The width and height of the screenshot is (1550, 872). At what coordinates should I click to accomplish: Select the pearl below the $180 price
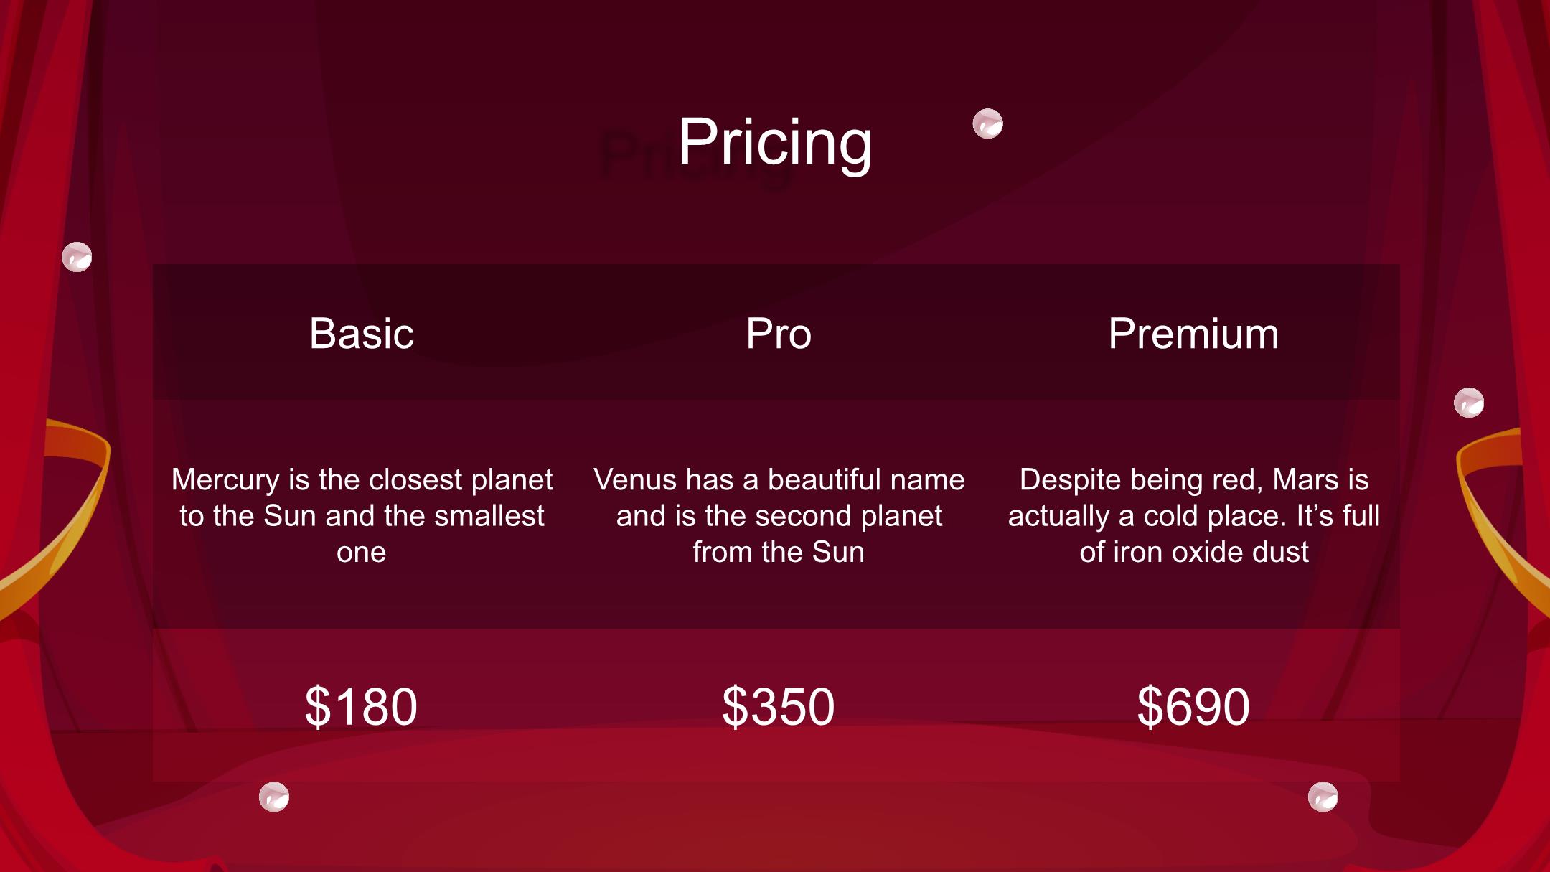274,797
